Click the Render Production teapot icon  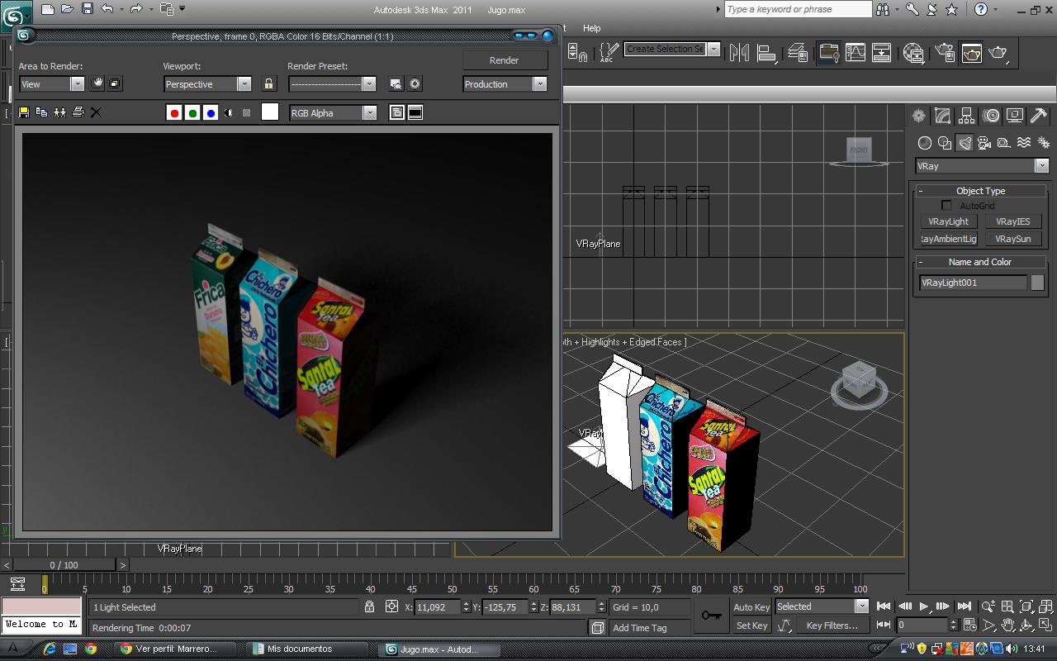click(998, 52)
